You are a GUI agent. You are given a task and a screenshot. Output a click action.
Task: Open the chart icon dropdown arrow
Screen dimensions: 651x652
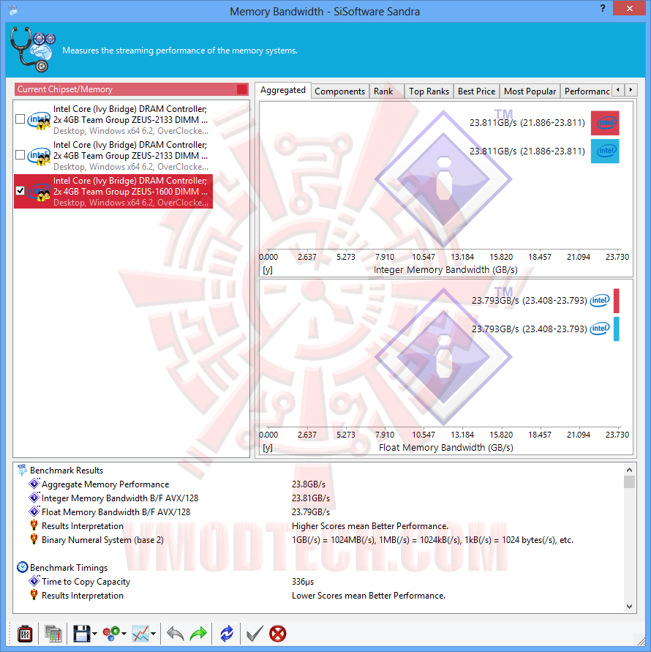pos(154,634)
